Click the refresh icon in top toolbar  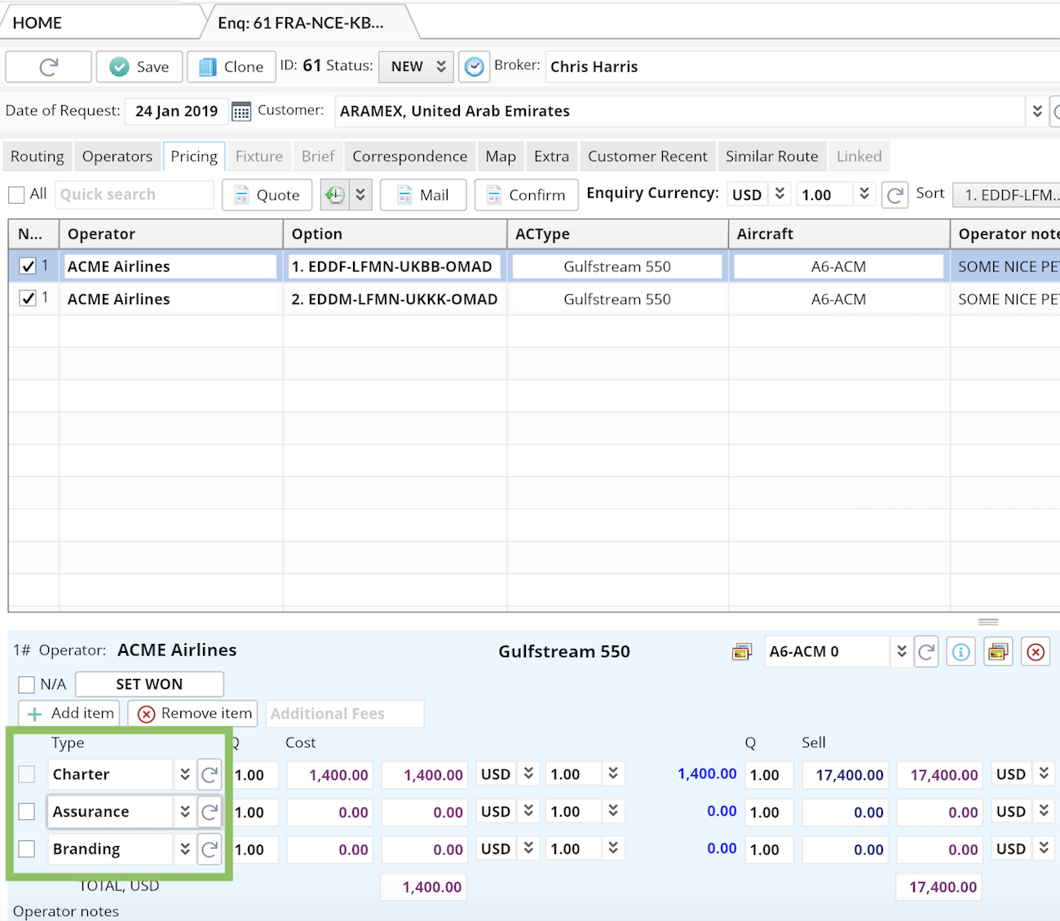[x=48, y=67]
